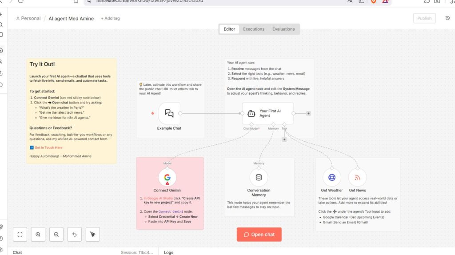Screen dimensions: 455x255
Task: Click the Brave Rewards triangle icon
Action: (x=385, y=1)
